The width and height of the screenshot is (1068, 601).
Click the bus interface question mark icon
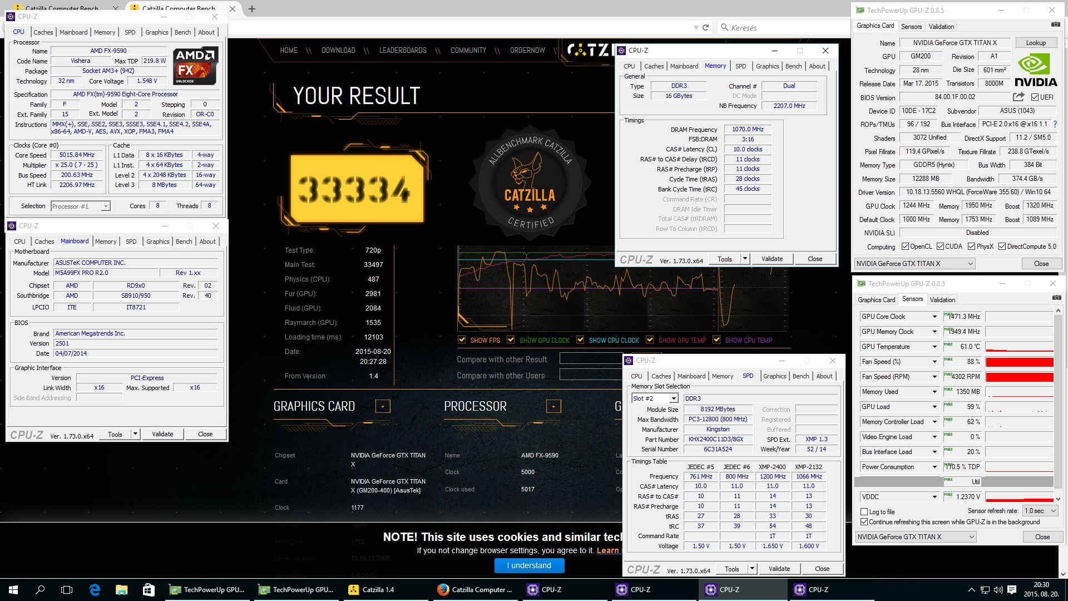[x=1055, y=124]
